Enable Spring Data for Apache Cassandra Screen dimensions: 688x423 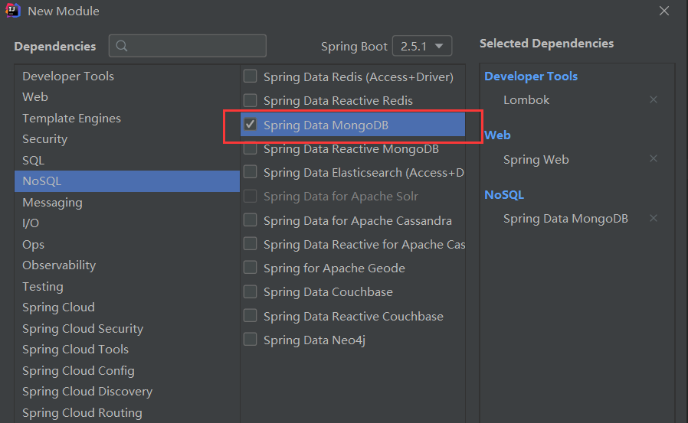coord(250,220)
